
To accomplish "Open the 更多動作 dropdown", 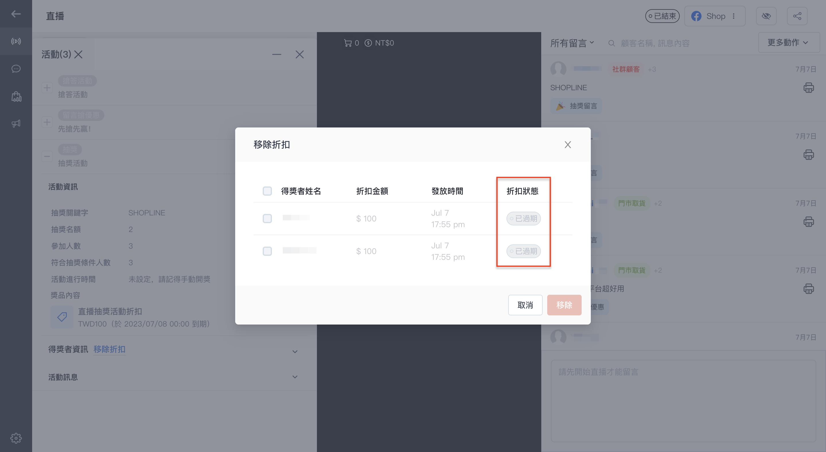I will point(788,42).
